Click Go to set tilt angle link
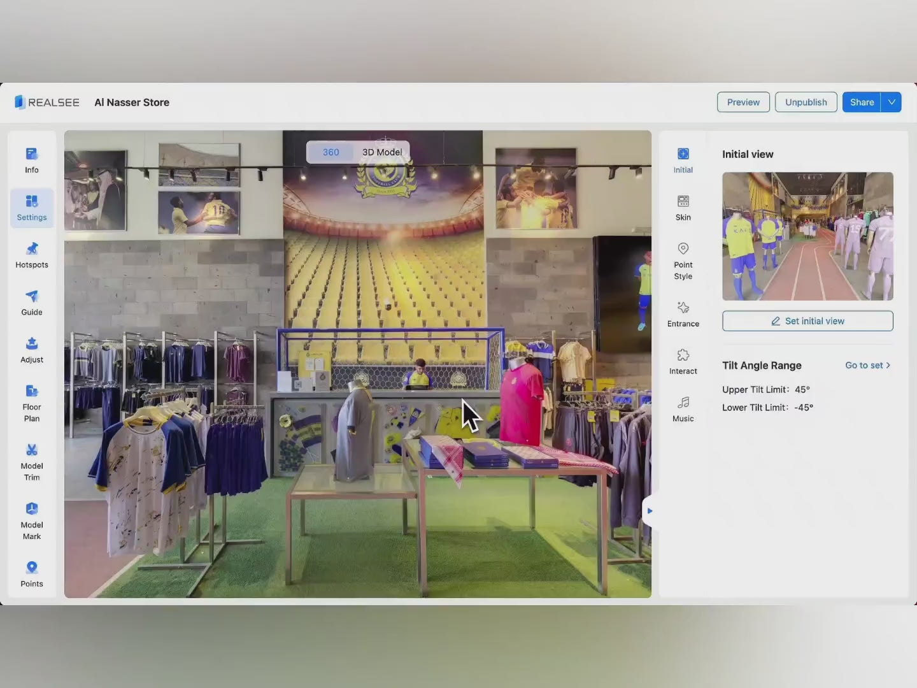 (x=867, y=365)
